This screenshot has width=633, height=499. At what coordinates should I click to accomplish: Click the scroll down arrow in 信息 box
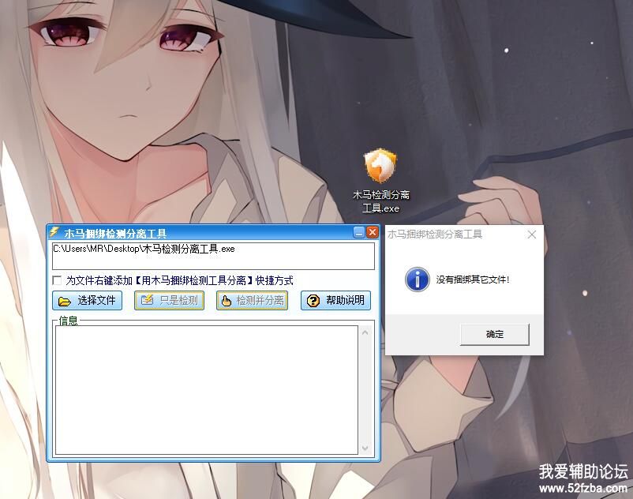[365, 448]
